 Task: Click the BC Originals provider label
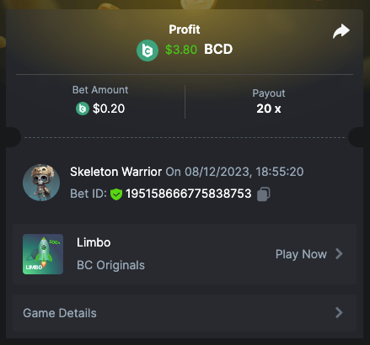point(110,265)
